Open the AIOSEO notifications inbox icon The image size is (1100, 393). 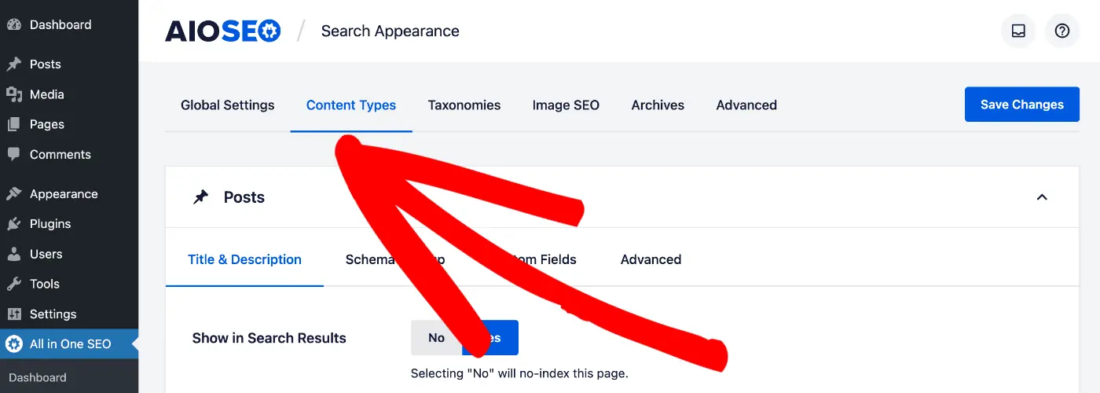click(1018, 31)
